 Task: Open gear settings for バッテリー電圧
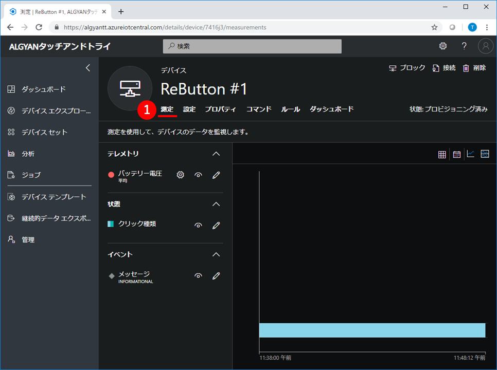click(x=181, y=175)
